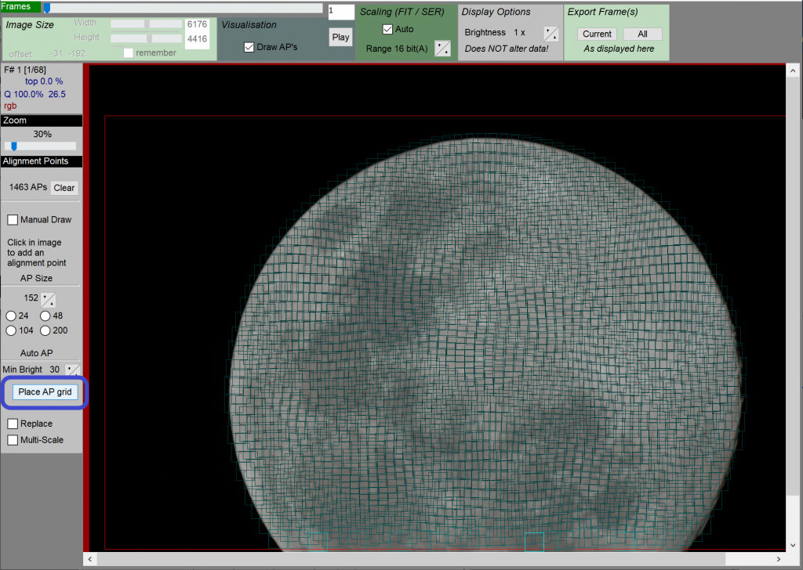Click the '1463 APs' count text
The width and height of the screenshot is (803, 570).
pos(28,187)
